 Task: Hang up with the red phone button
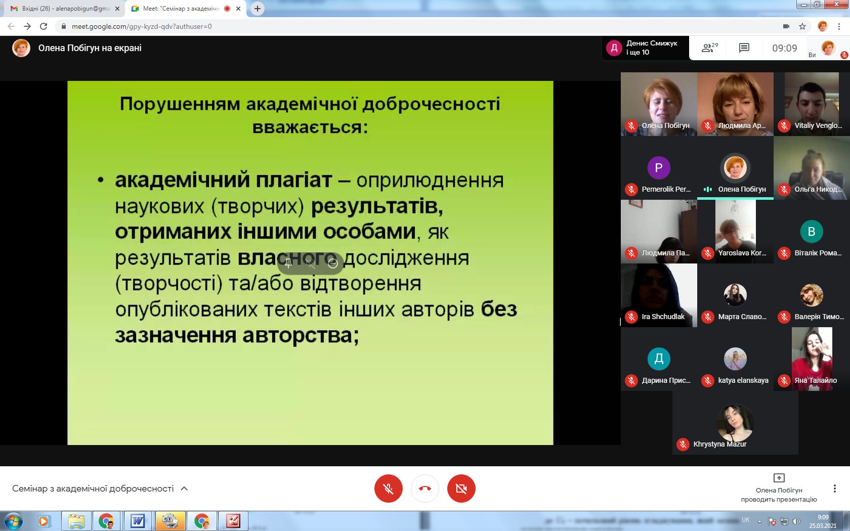point(425,489)
